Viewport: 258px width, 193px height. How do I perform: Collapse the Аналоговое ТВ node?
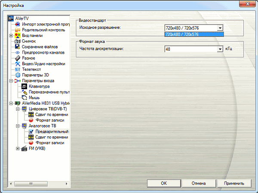18,126
